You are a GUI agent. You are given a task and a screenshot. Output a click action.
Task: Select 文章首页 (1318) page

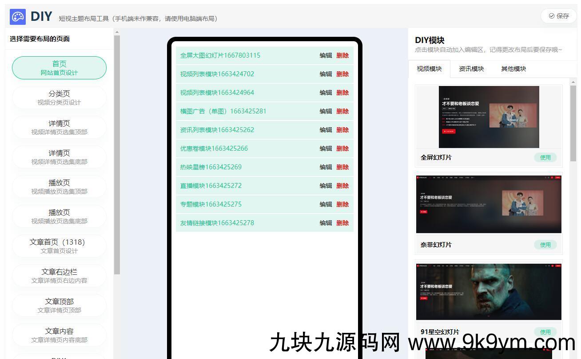[x=59, y=246]
